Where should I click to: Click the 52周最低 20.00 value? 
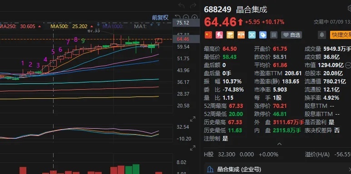click(x=236, y=114)
